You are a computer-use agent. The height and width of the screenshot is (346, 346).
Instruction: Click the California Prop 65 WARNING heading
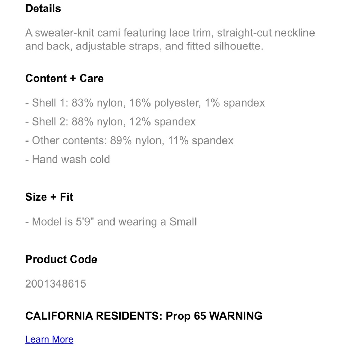coord(144,316)
